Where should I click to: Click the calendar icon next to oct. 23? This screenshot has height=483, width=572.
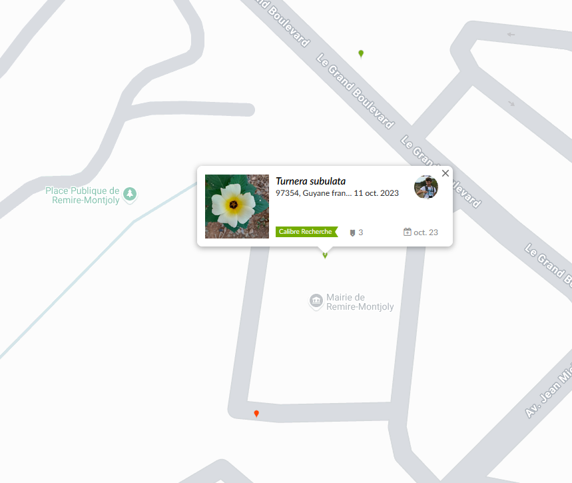(407, 232)
